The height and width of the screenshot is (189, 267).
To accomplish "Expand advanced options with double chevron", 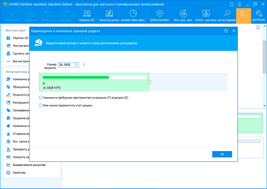I will tap(84, 65).
